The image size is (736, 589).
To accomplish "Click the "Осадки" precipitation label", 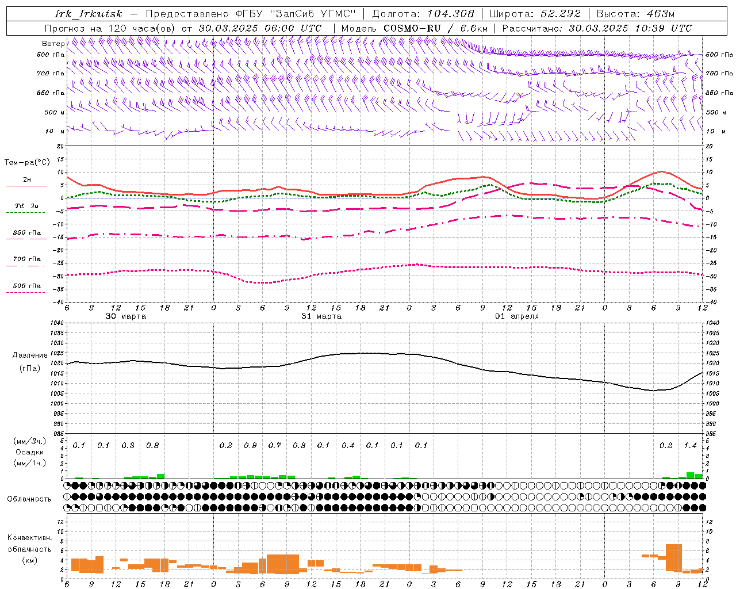I will [30, 452].
